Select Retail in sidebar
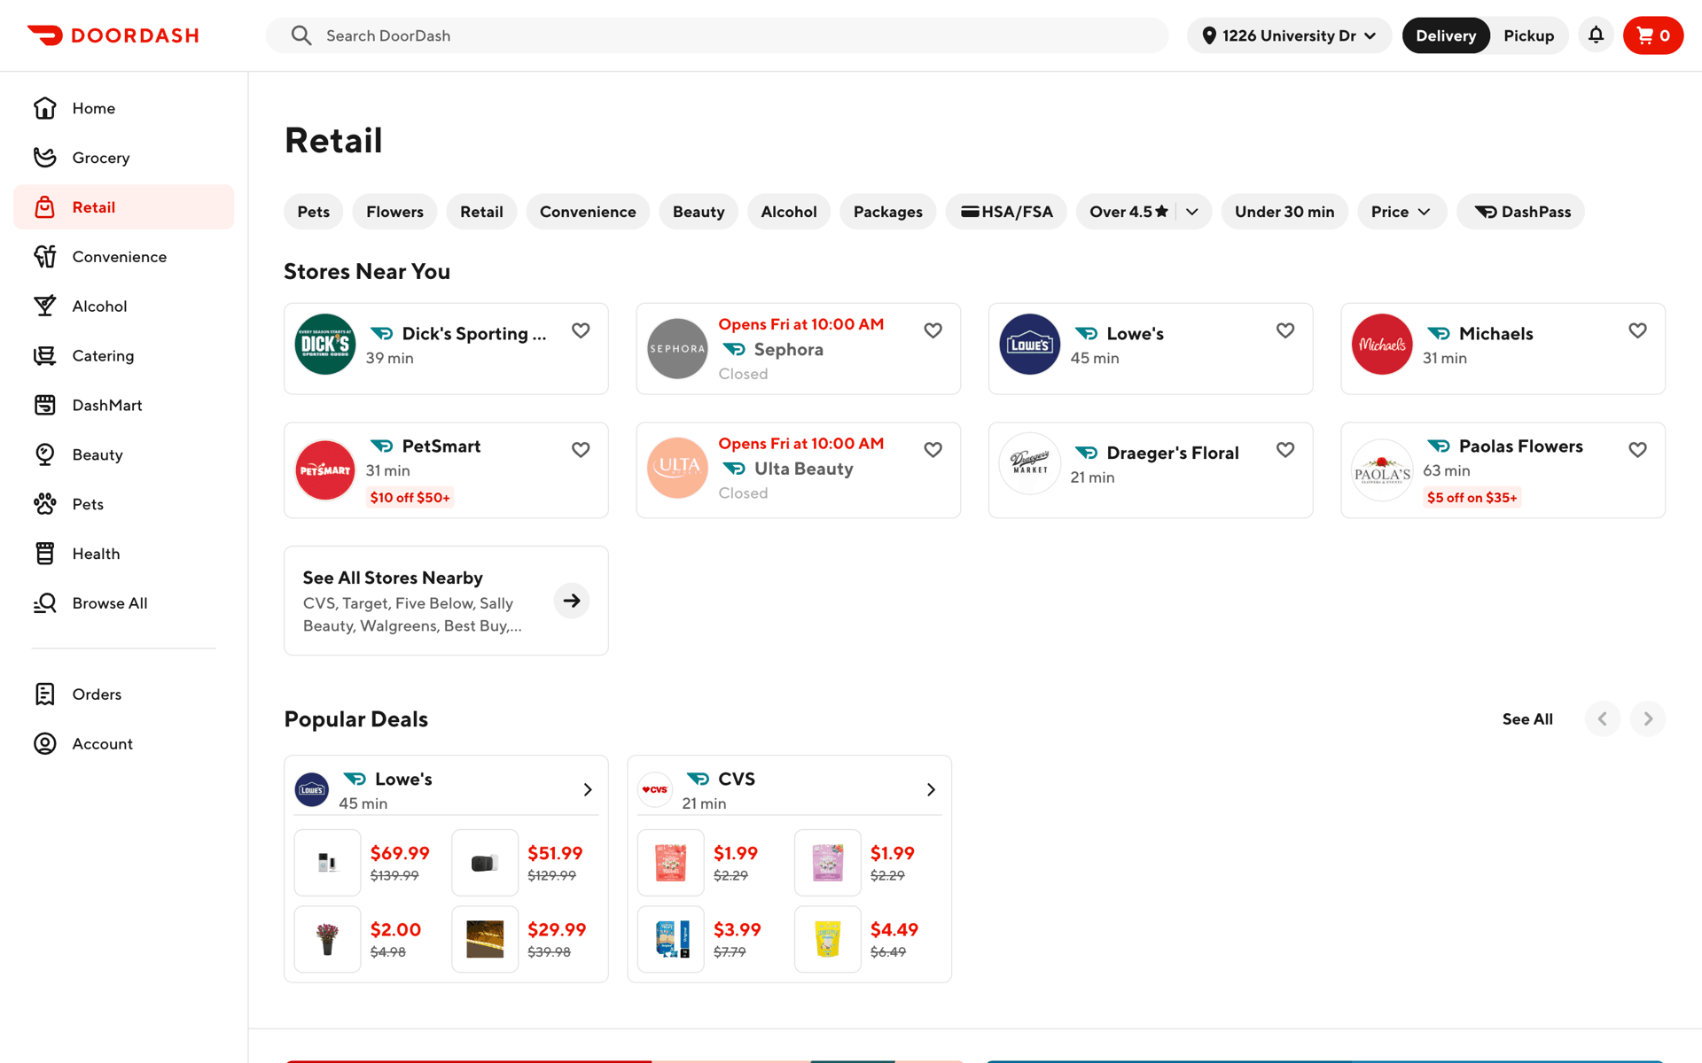This screenshot has height=1063, width=1702. click(124, 207)
